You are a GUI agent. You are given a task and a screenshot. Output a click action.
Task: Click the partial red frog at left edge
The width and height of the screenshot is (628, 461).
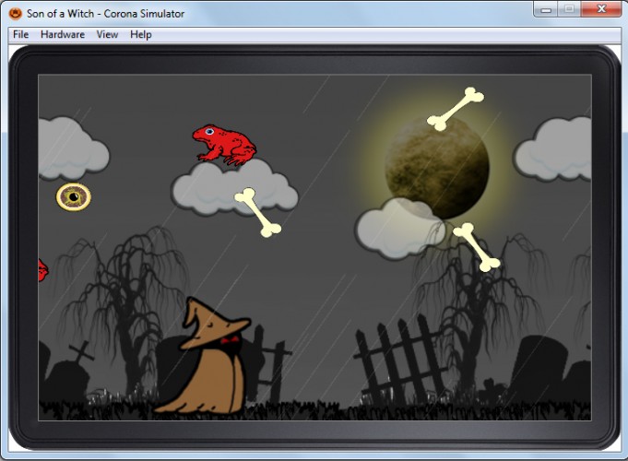[42, 270]
